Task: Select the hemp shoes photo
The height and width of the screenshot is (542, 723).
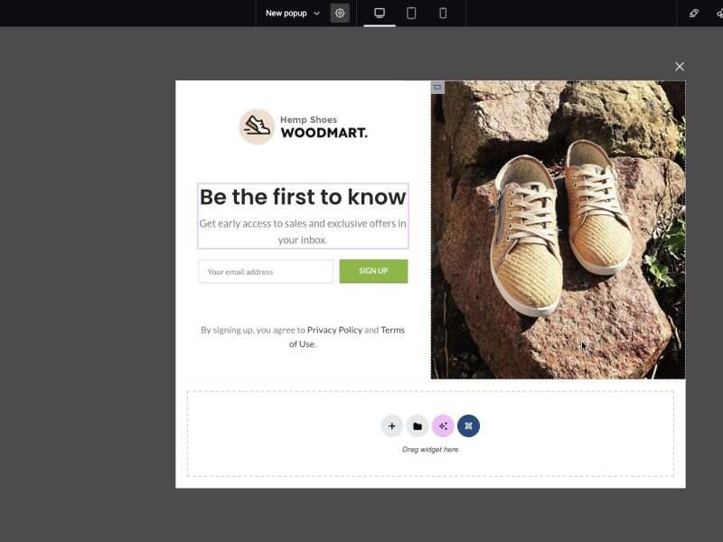Action: pos(558,230)
